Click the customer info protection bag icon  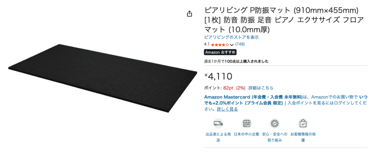[303, 123]
